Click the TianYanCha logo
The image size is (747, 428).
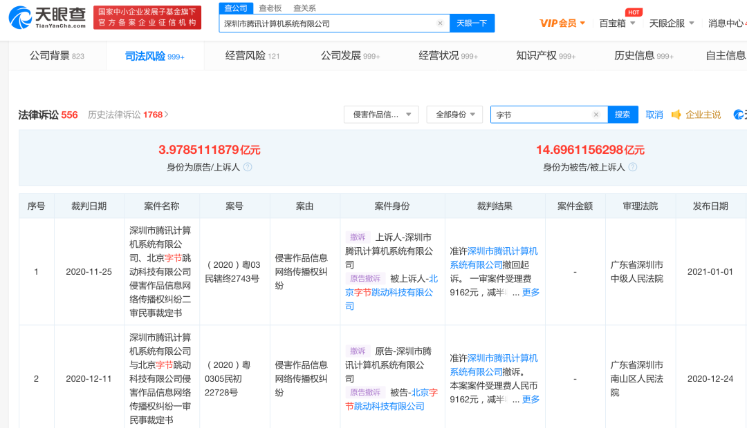(x=47, y=17)
